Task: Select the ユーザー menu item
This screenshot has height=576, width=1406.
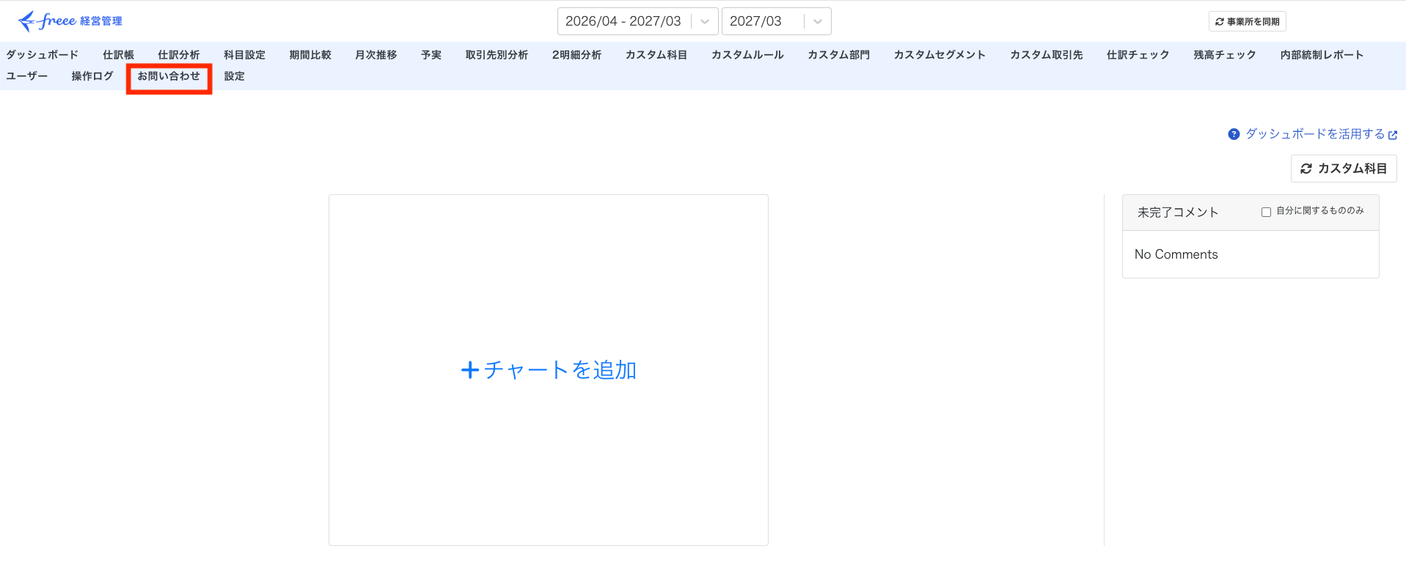Action: [27, 76]
